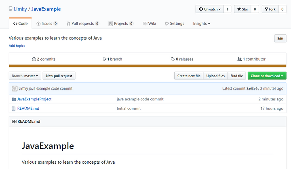Viewport: 291px width, 169px height.
Task: Click the repository book icon beside Limky
Action: tap(11, 9)
